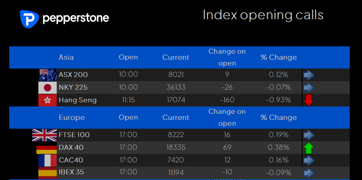
Task: Click the green up arrow for DAX 40
Action: click(x=309, y=148)
